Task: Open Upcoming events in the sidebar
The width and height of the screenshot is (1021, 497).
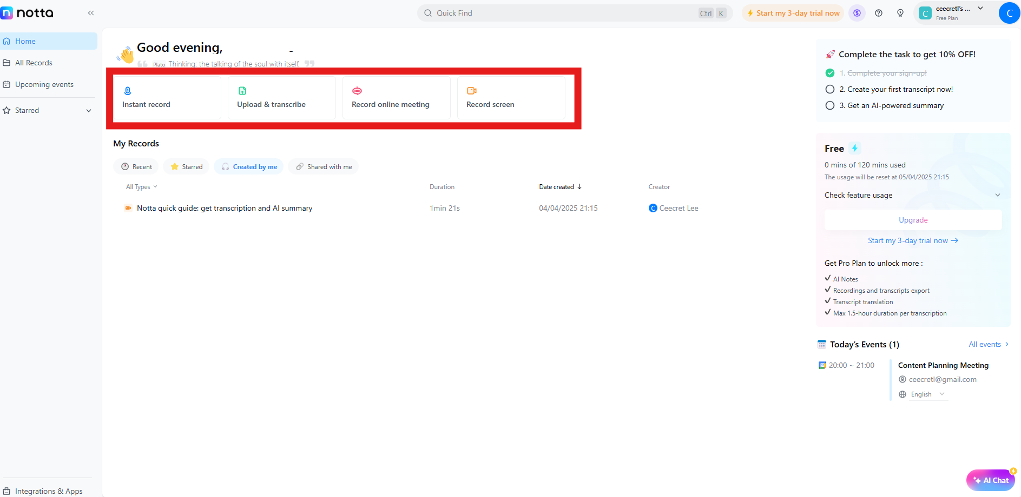Action: tap(44, 84)
